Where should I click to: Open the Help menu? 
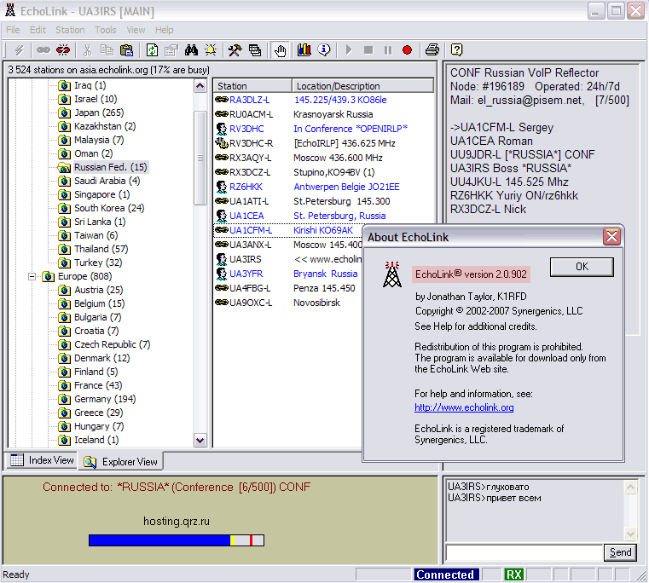tap(165, 30)
